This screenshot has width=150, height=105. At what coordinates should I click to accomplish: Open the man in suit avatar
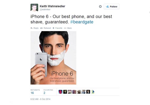[88, 92]
